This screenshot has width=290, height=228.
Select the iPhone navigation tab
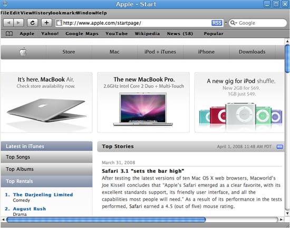click(x=206, y=52)
